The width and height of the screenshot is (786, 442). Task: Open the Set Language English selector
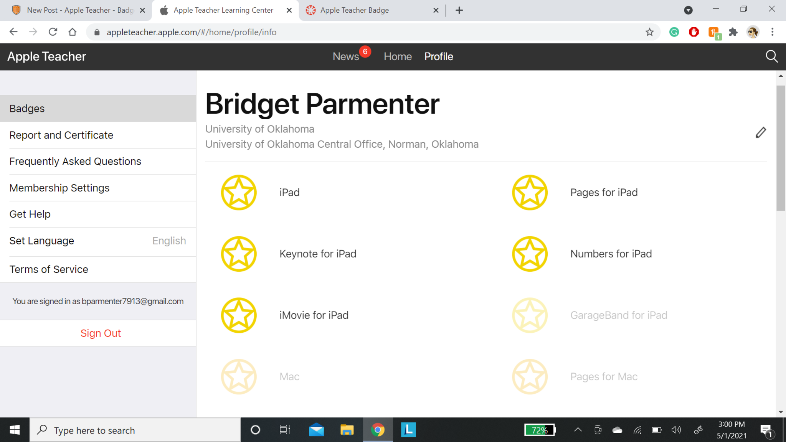click(x=98, y=241)
